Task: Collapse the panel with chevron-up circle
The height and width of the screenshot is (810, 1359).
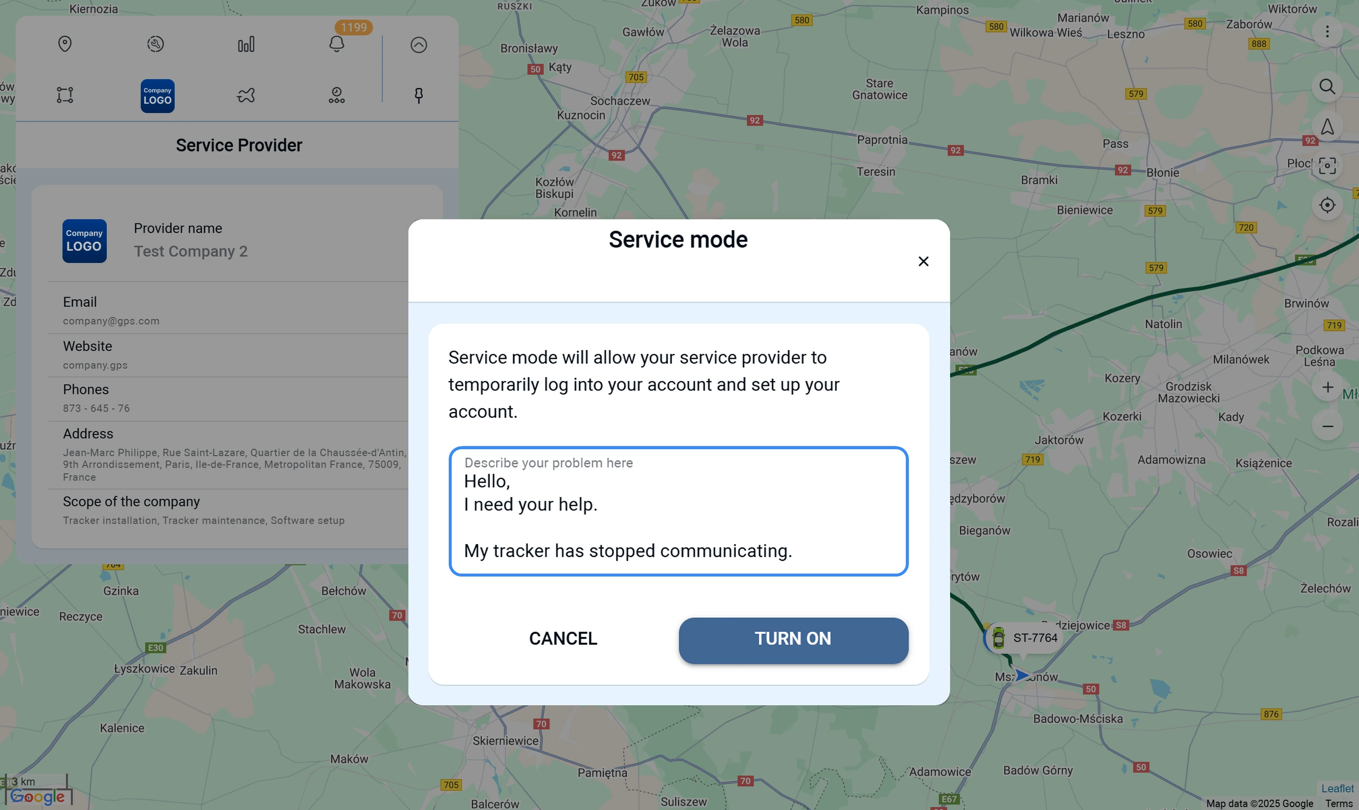Action: coord(419,45)
